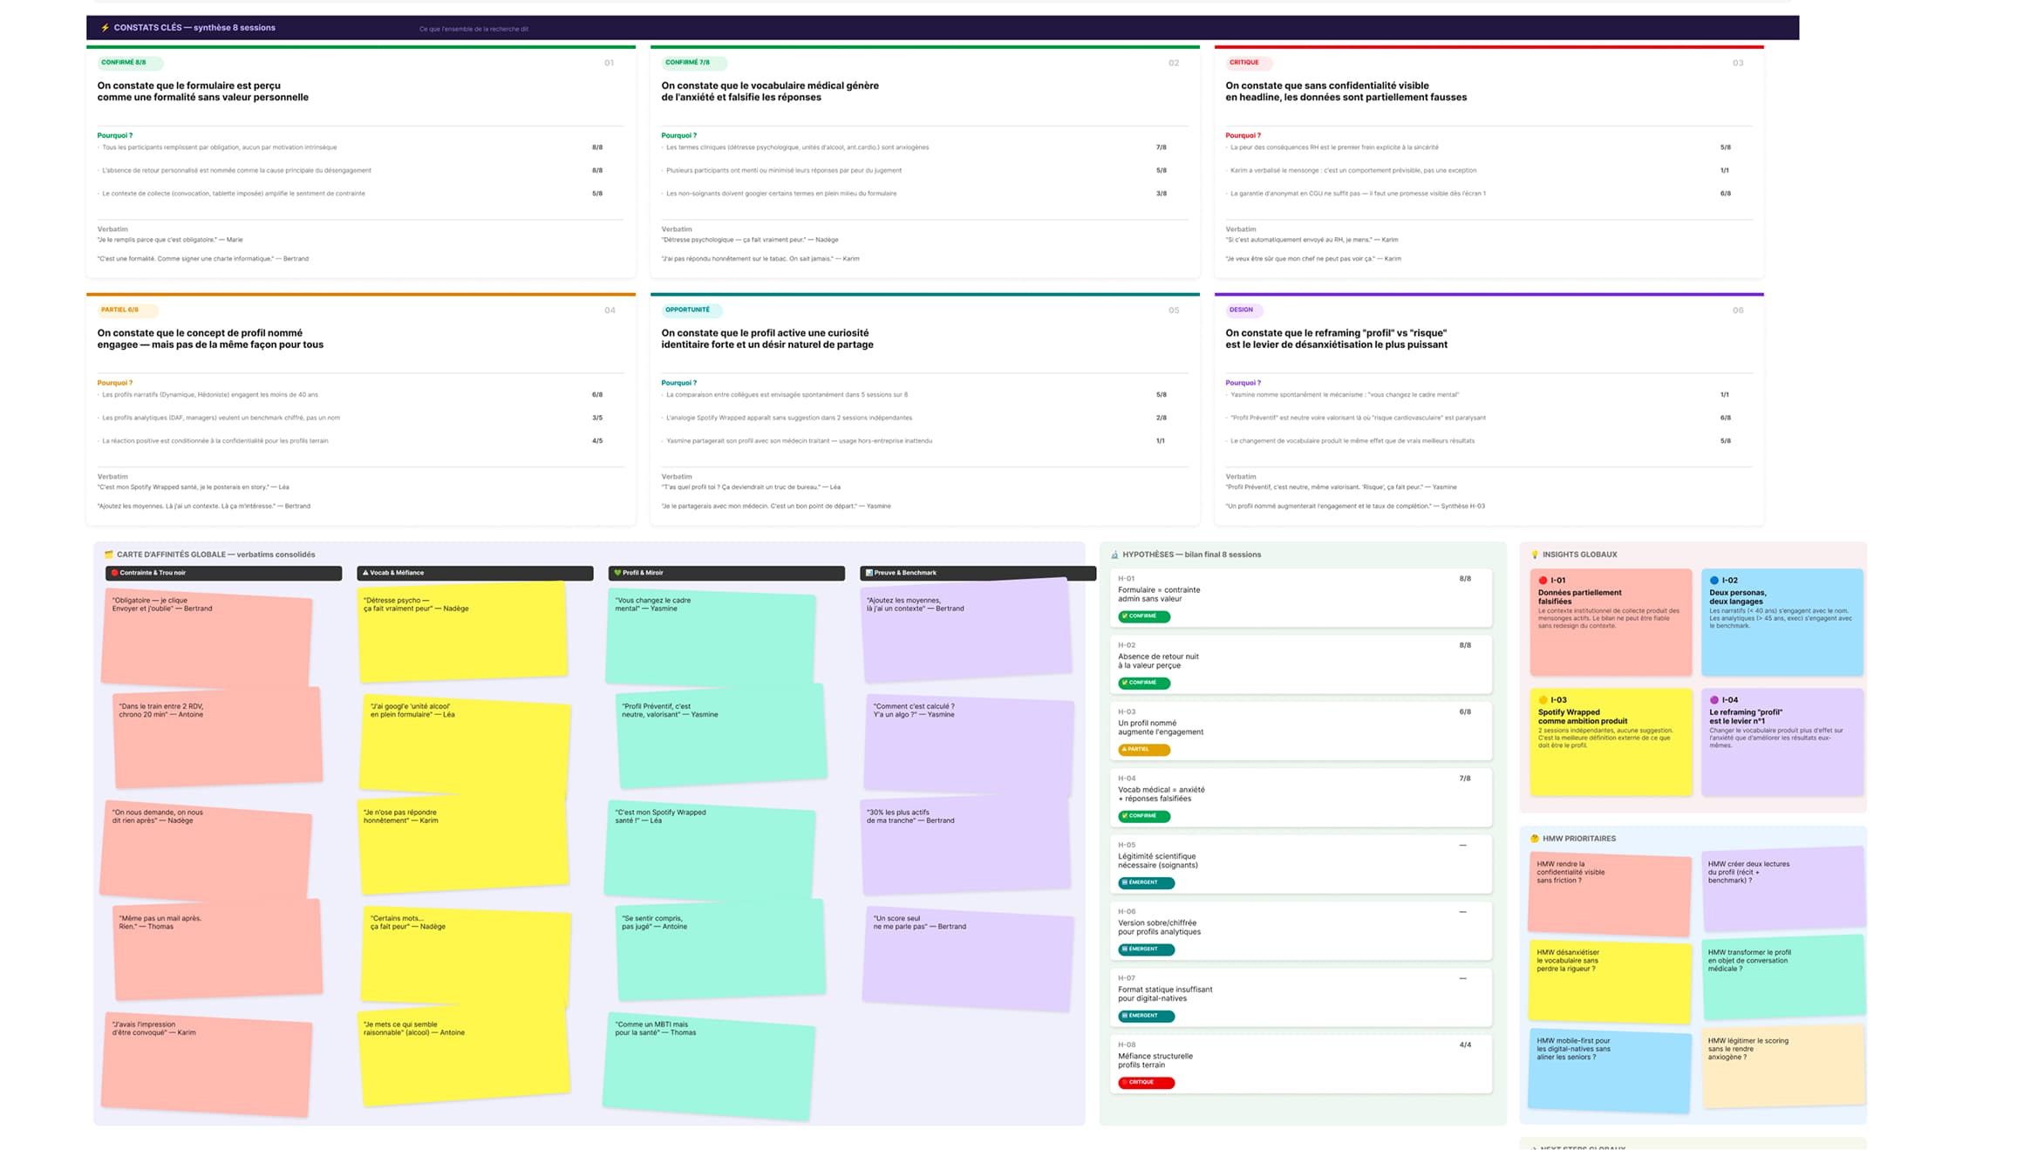Select the pink sticky 'Obligatoire — je clique' by Bertrand
The image size is (2044, 1150).
(207, 638)
